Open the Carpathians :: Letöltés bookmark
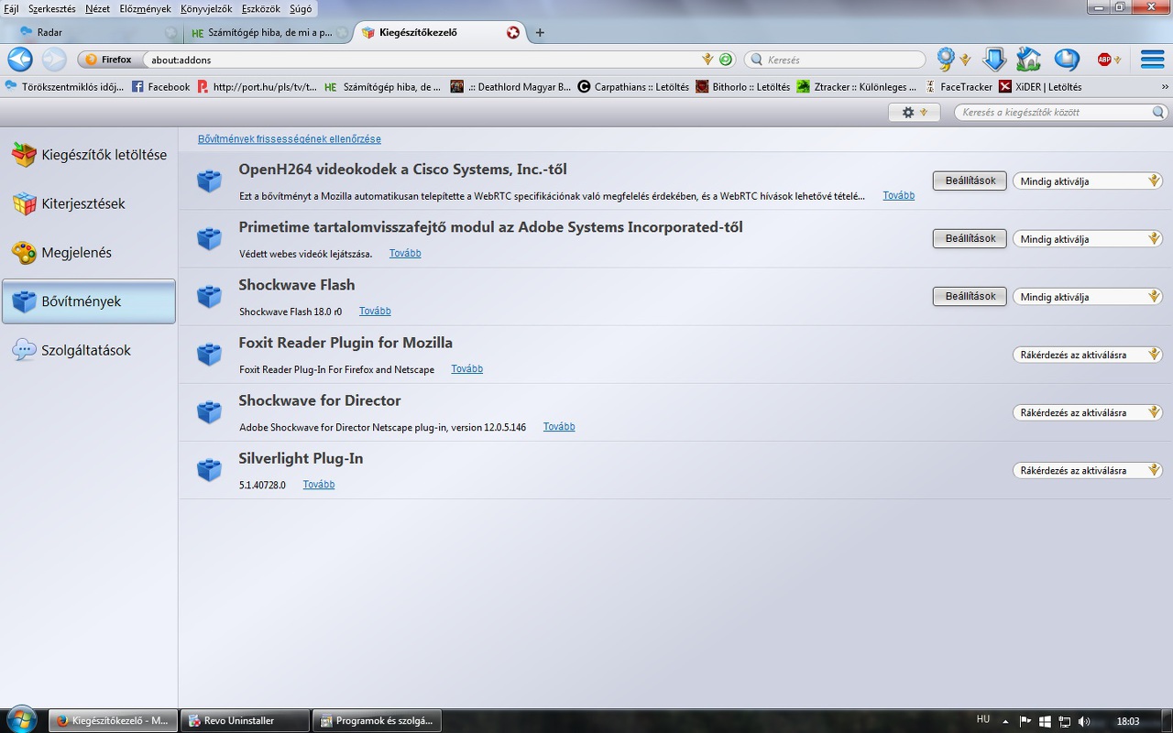This screenshot has height=733, width=1173. (632, 87)
